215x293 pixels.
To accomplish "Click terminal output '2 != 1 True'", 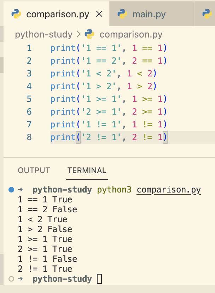I will coord(45,269).
